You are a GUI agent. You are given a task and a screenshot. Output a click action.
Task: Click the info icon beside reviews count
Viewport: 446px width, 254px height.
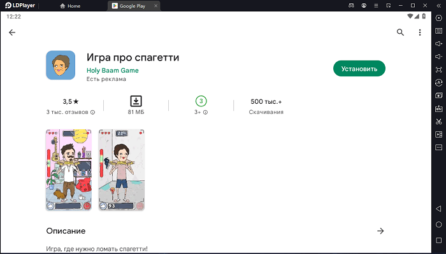coord(93,112)
